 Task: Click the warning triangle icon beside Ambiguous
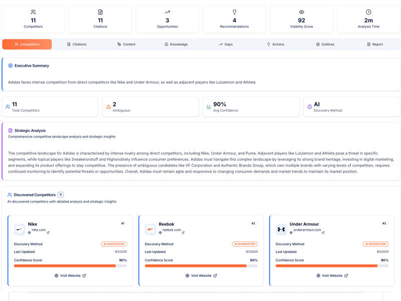click(x=108, y=107)
